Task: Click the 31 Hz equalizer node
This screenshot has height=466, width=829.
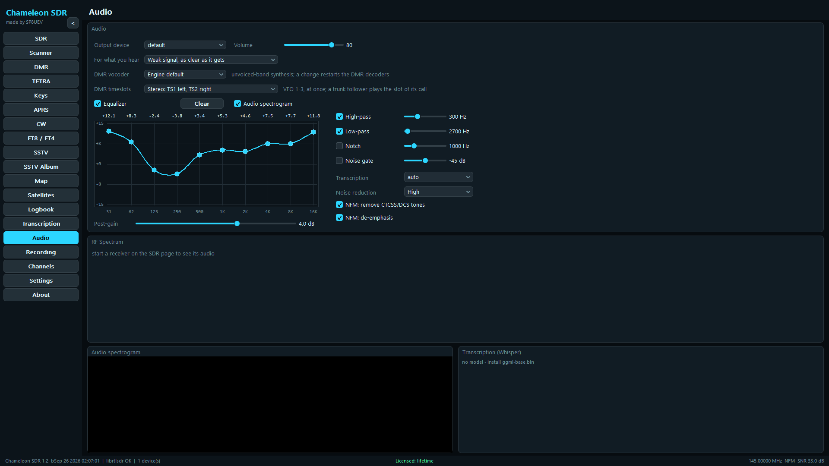Action: (109, 131)
